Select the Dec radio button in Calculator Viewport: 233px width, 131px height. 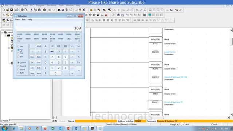point(19,50)
